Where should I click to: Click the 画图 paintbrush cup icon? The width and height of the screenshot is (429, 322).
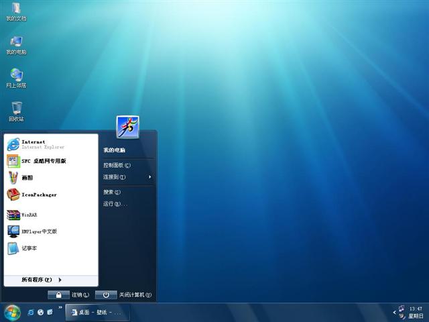(x=13, y=178)
